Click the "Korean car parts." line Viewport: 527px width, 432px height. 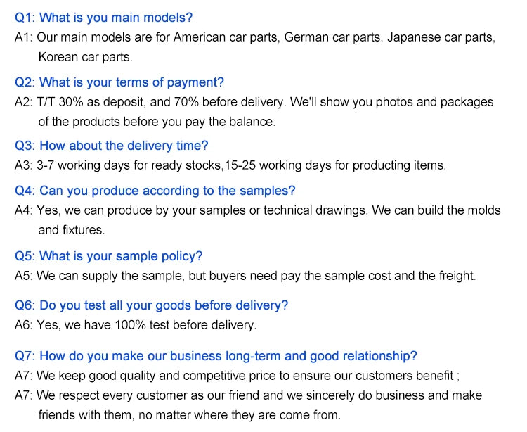[x=85, y=57]
